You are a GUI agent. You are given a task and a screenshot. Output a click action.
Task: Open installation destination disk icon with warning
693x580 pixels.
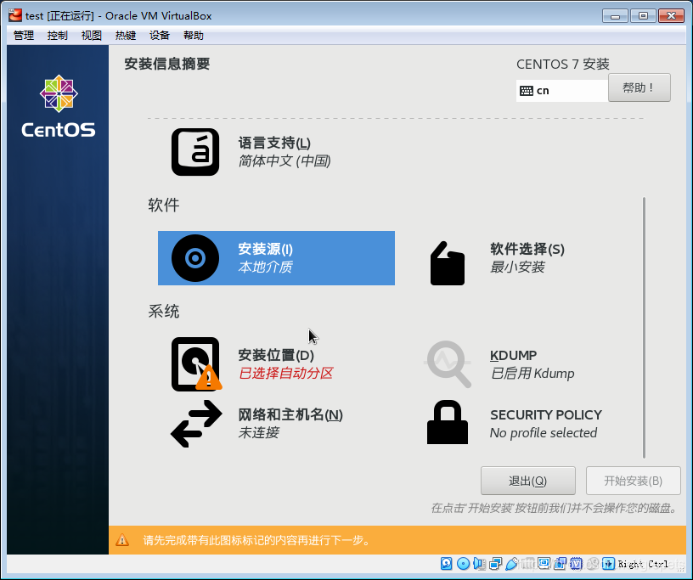(196, 364)
